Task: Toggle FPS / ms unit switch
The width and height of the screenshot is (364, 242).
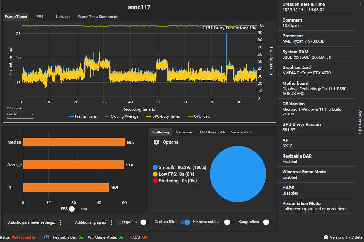Action: pyautogui.click(x=74, y=209)
